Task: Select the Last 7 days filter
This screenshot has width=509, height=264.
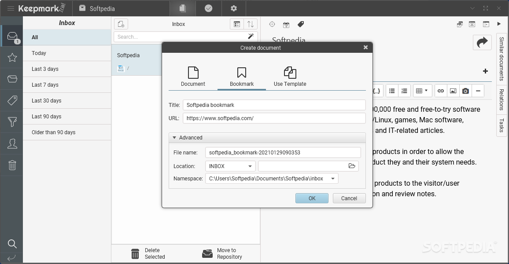Action: 67,85
